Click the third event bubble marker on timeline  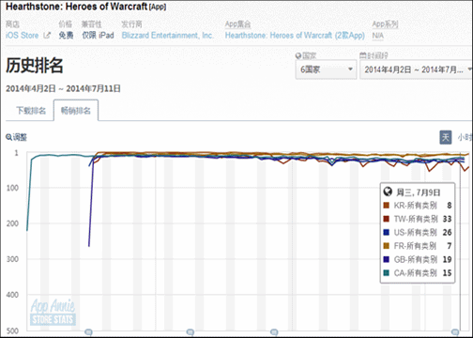point(274,331)
